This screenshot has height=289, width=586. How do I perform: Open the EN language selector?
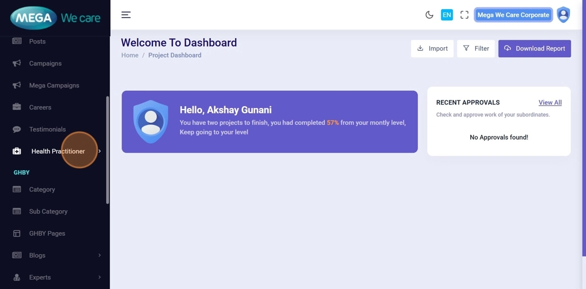tap(447, 15)
